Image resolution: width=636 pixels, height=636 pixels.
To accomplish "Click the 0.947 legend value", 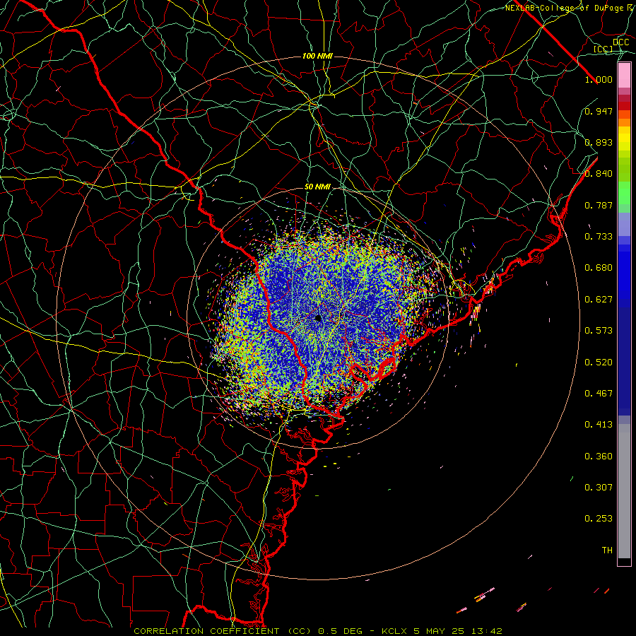I will point(599,111).
